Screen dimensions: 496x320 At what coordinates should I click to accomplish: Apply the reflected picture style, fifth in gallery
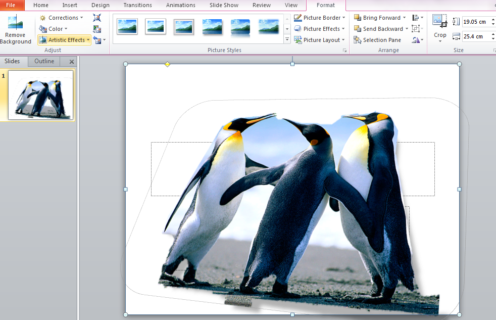[x=240, y=27]
